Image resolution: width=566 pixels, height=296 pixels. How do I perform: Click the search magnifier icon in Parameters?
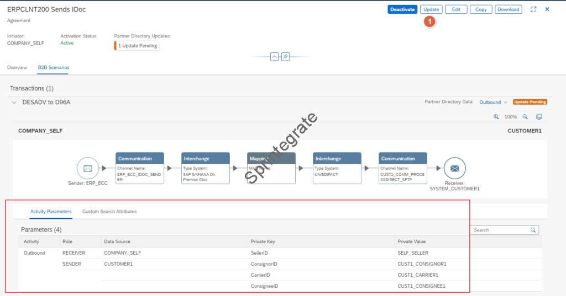[x=533, y=230]
